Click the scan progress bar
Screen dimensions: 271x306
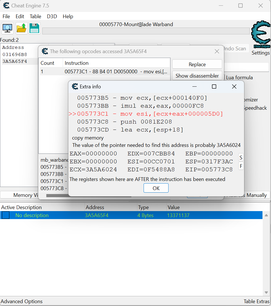pyautogui.click(x=146, y=31)
